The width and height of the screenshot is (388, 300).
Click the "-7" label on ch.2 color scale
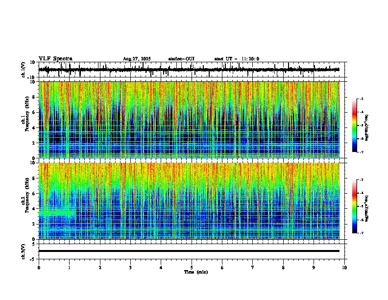(x=362, y=233)
